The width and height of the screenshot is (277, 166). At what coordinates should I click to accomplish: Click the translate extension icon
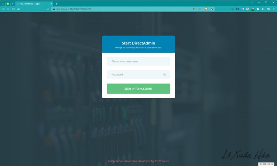243,9
